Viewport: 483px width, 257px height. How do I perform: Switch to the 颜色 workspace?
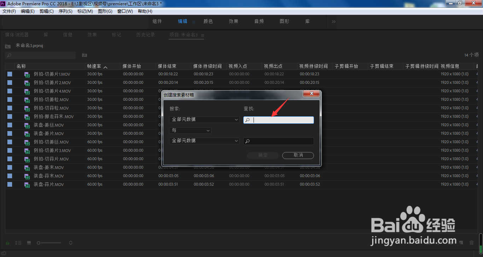pyautogui.click(x=208, y=22)
